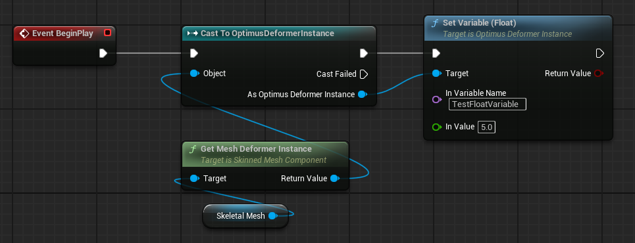
Task: Click the red delegate pin on Event BeginPlay
Action: click(x=107, y=33)
